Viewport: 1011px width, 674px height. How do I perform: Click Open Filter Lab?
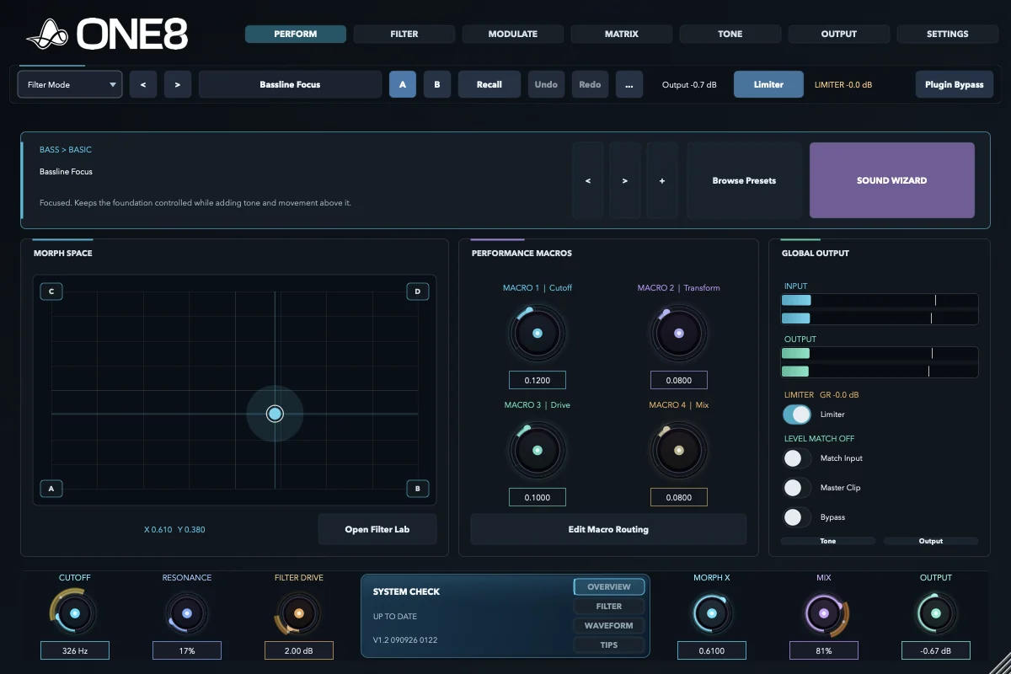(377, 529)
